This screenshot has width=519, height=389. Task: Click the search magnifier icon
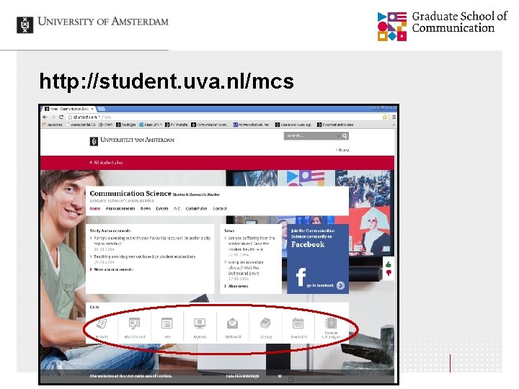coord(345,136)
